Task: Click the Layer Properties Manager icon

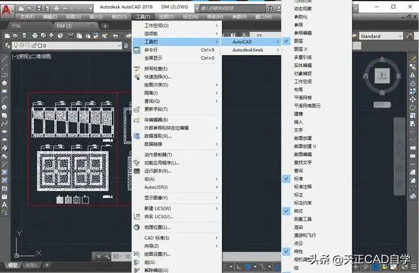Action: [7, 45]
